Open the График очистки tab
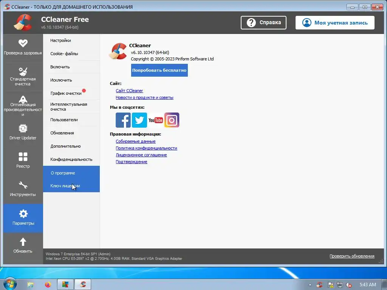Viewport: 387px width, 290px height. pos(71,93)
